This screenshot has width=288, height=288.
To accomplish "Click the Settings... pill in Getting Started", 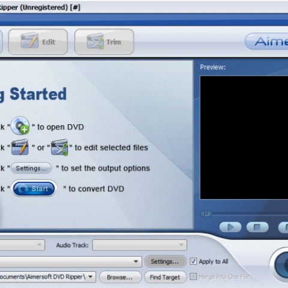I will click(x=31, y=168).
